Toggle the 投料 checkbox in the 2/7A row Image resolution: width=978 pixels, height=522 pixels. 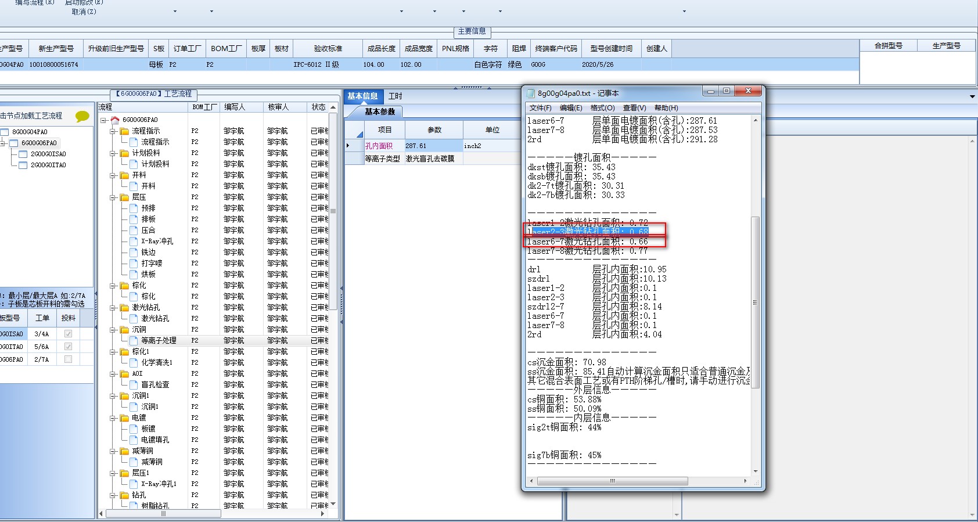pyautogui.click(x=68, y=359)
